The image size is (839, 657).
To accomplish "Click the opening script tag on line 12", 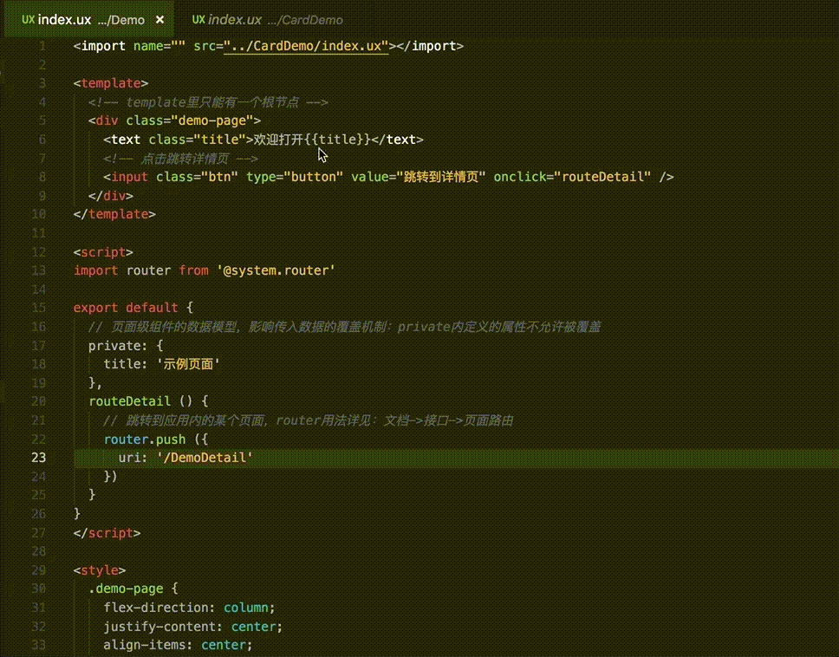I will click(x=103, y=252).
